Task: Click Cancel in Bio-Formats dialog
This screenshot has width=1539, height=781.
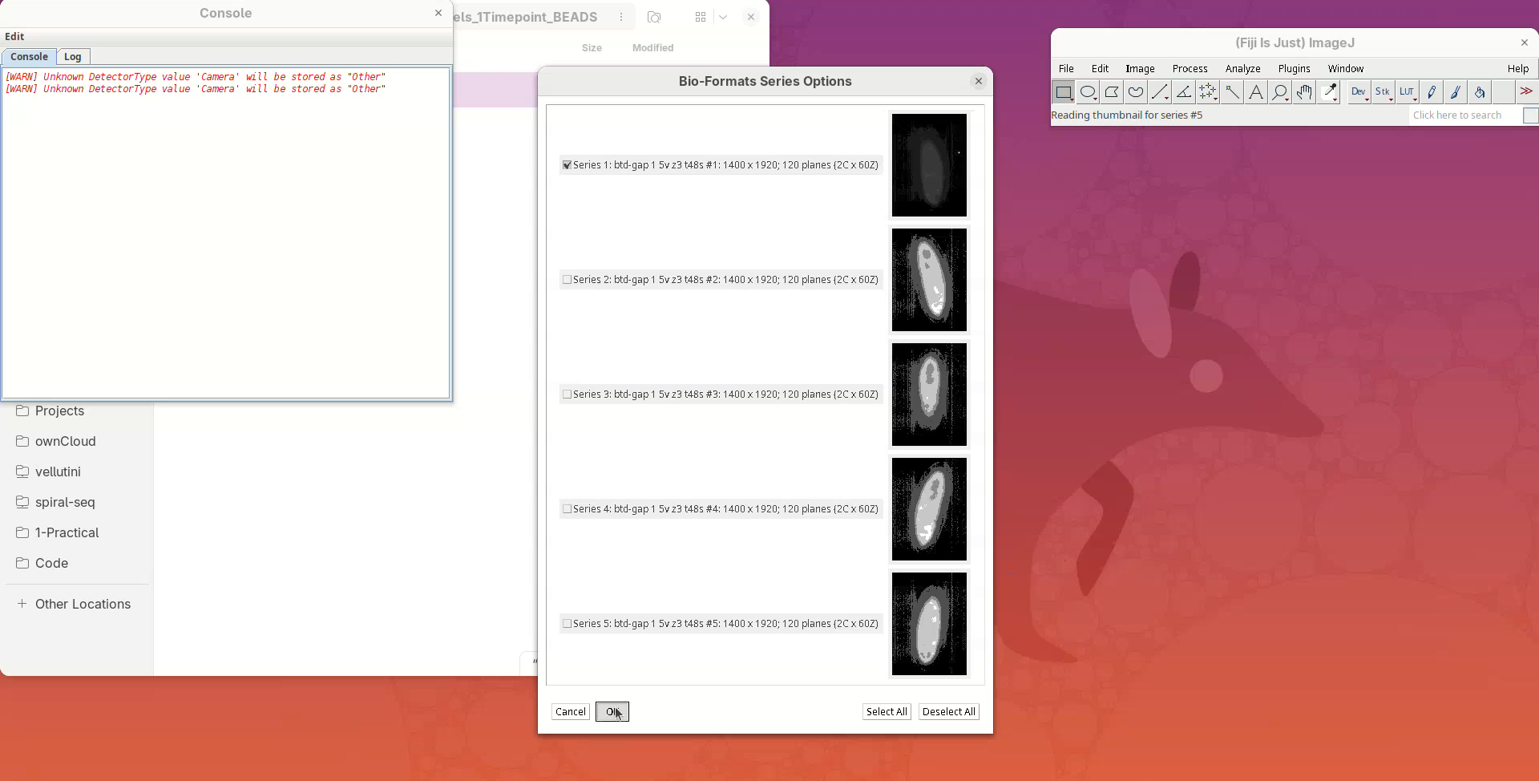Action: tap(571, 712)
